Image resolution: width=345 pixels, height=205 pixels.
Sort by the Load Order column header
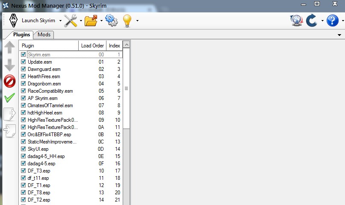tap(92, 45)
